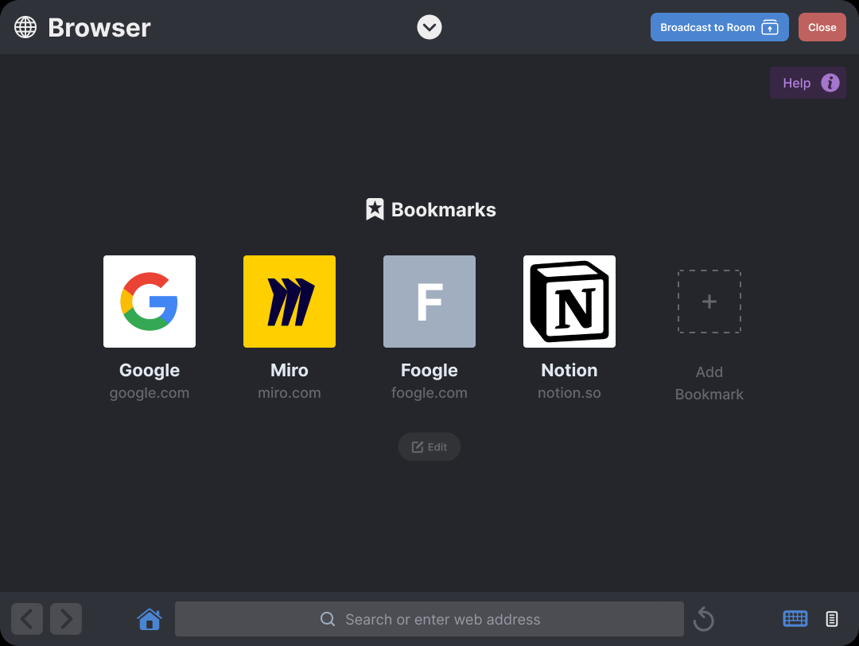859x646 pixels.
Task: Open the Miro bookmark tile
Action: click(x=290, y=302)
